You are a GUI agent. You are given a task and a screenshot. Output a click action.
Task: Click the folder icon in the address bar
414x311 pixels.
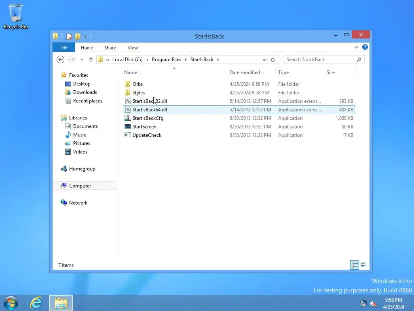coord(100,60)
